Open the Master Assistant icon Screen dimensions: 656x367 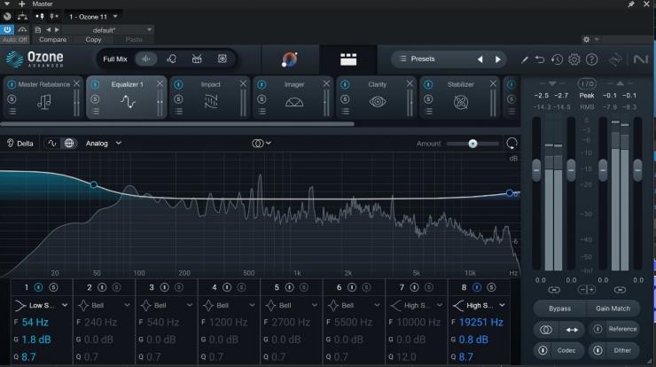point(291,59)
